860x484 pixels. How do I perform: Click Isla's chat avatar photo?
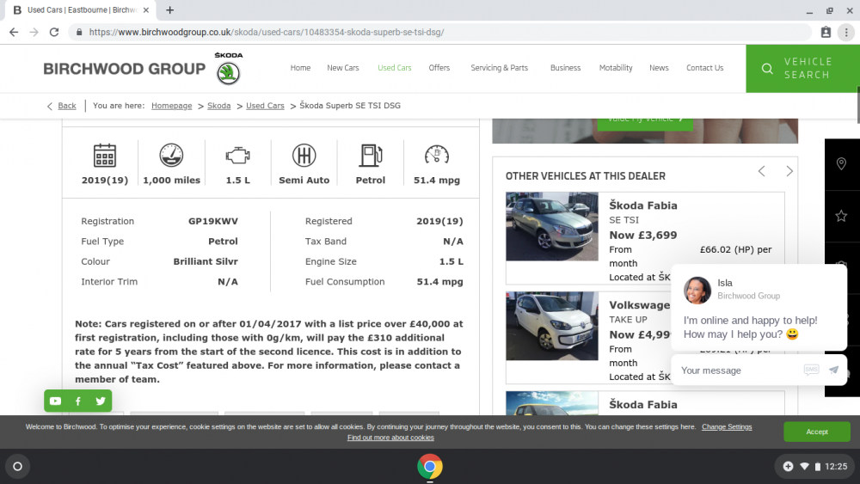coord(697,290)
